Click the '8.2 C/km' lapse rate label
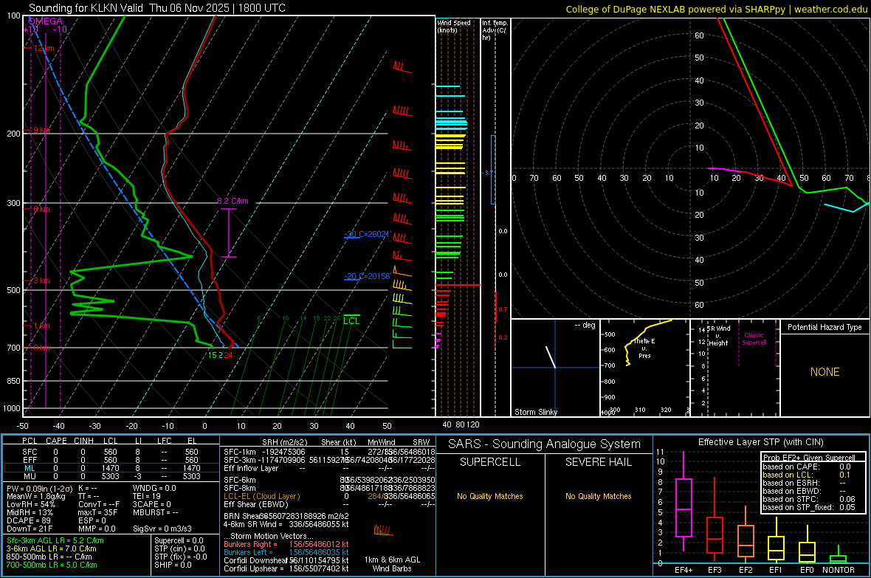The image size is (871, 578). (233, 202)
